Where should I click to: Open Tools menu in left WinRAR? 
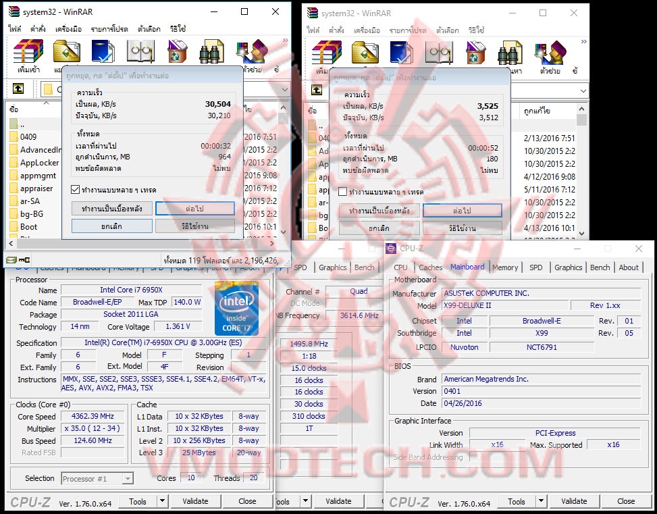[68, 29]
